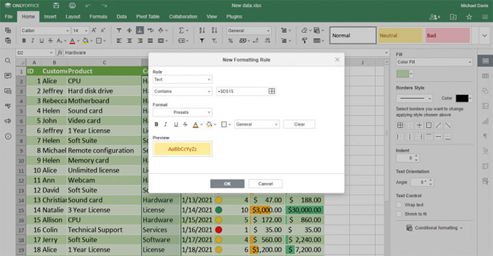This screenshot has width=493, height=256.
Task: Click Cancel in New Formatting Rule dialog
Action: click(266, 184)
